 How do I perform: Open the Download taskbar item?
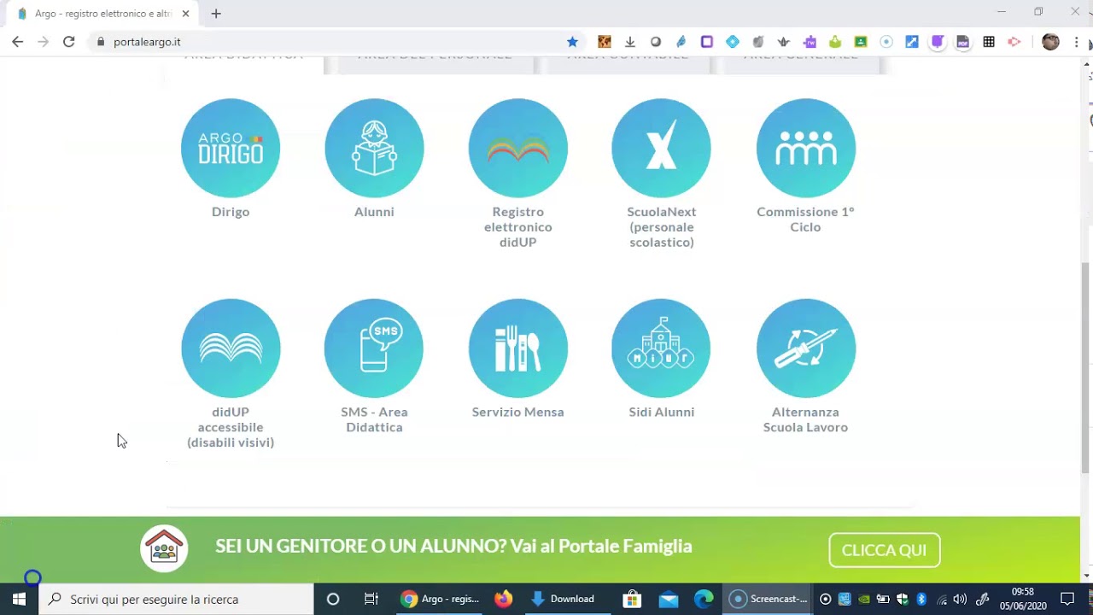click(x=564, y=600)
